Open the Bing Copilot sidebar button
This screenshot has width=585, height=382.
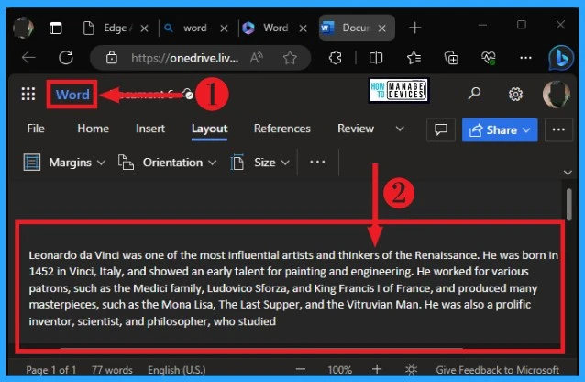(561, 57)
